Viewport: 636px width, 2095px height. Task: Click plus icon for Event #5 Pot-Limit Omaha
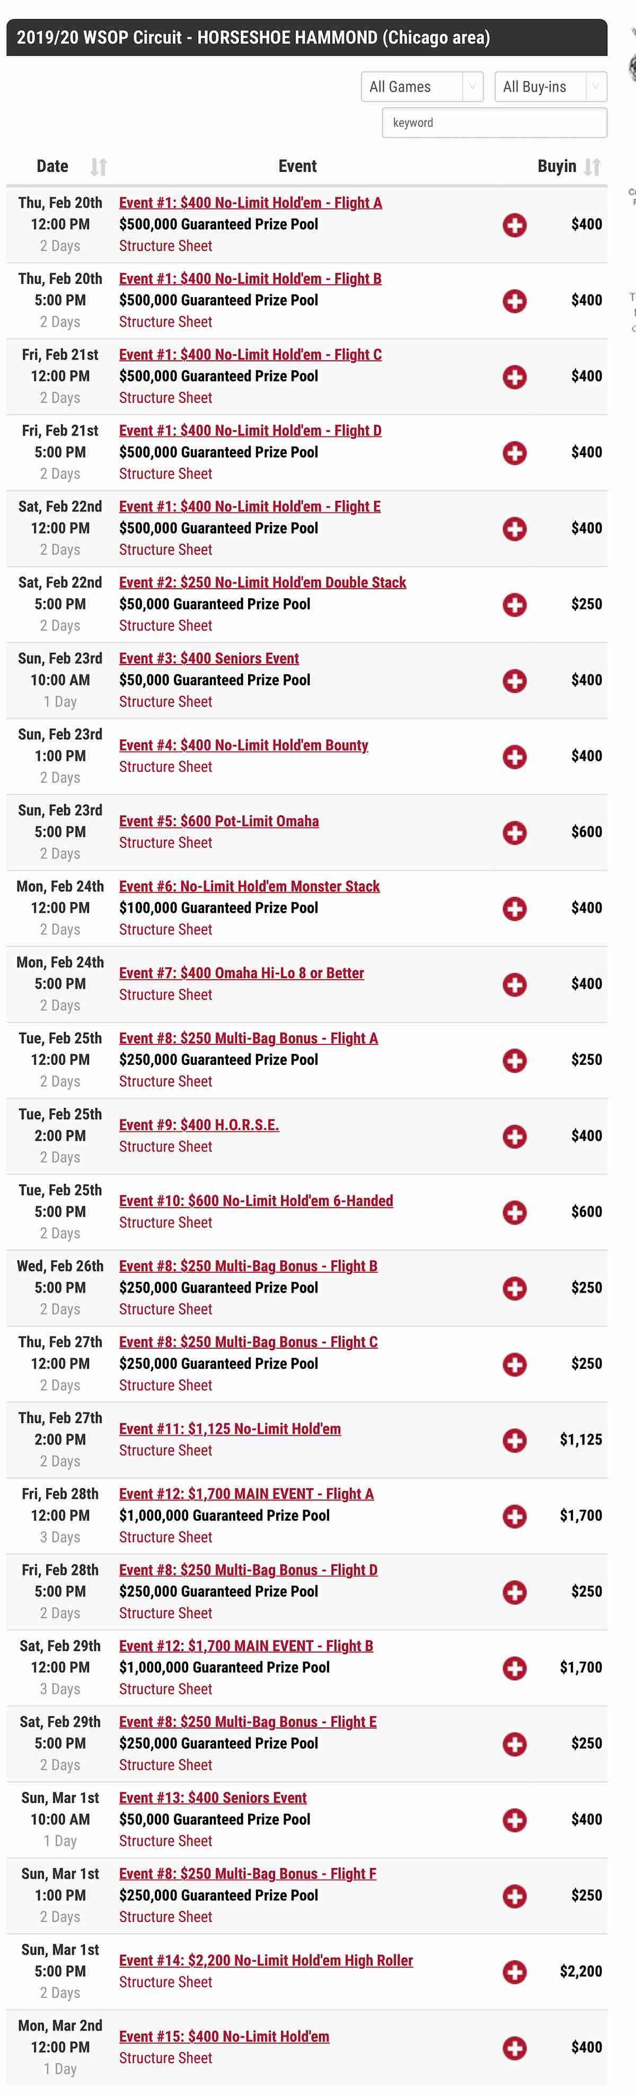(x=514, y=833)
